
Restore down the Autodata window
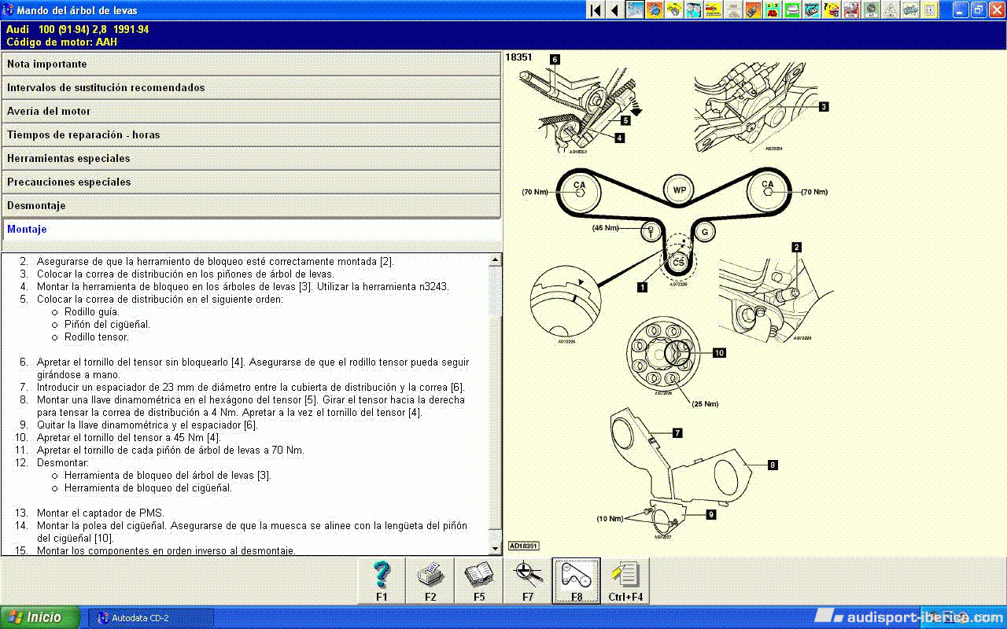click(x=978, y=10)
